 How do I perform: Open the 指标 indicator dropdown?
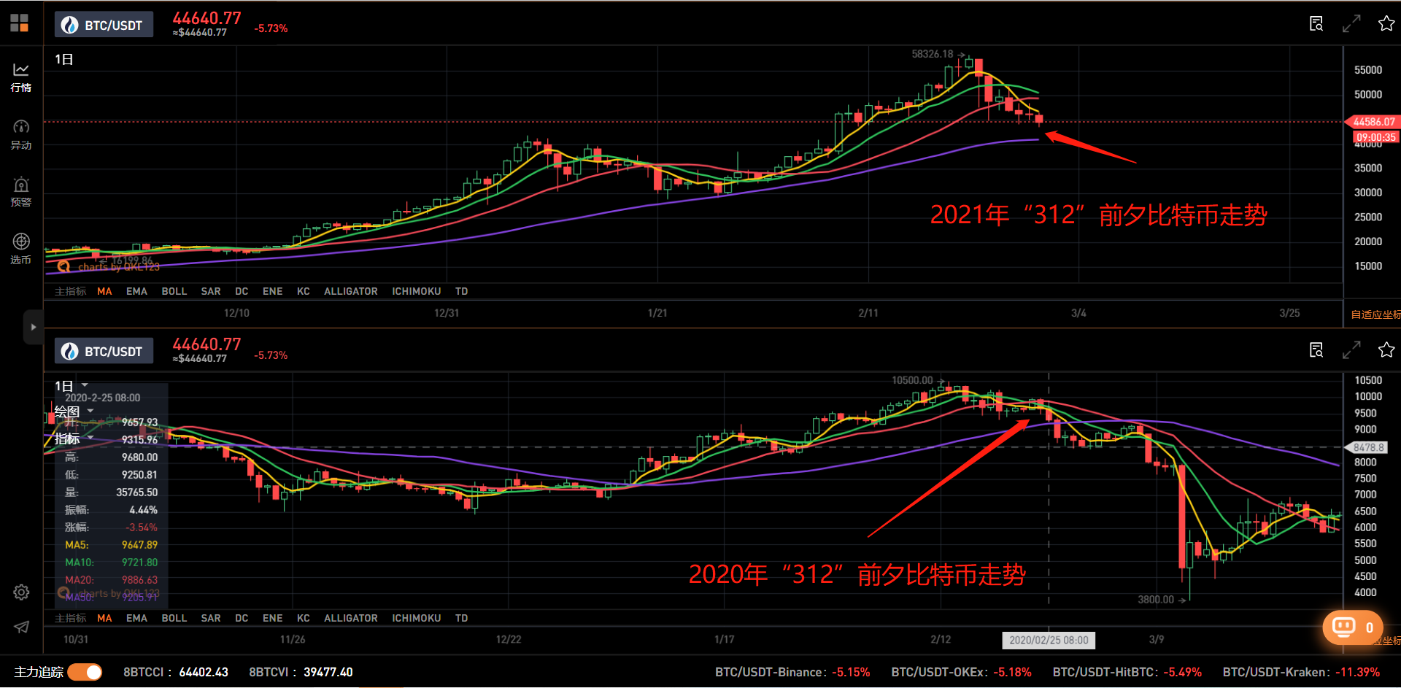coord(72,438)
